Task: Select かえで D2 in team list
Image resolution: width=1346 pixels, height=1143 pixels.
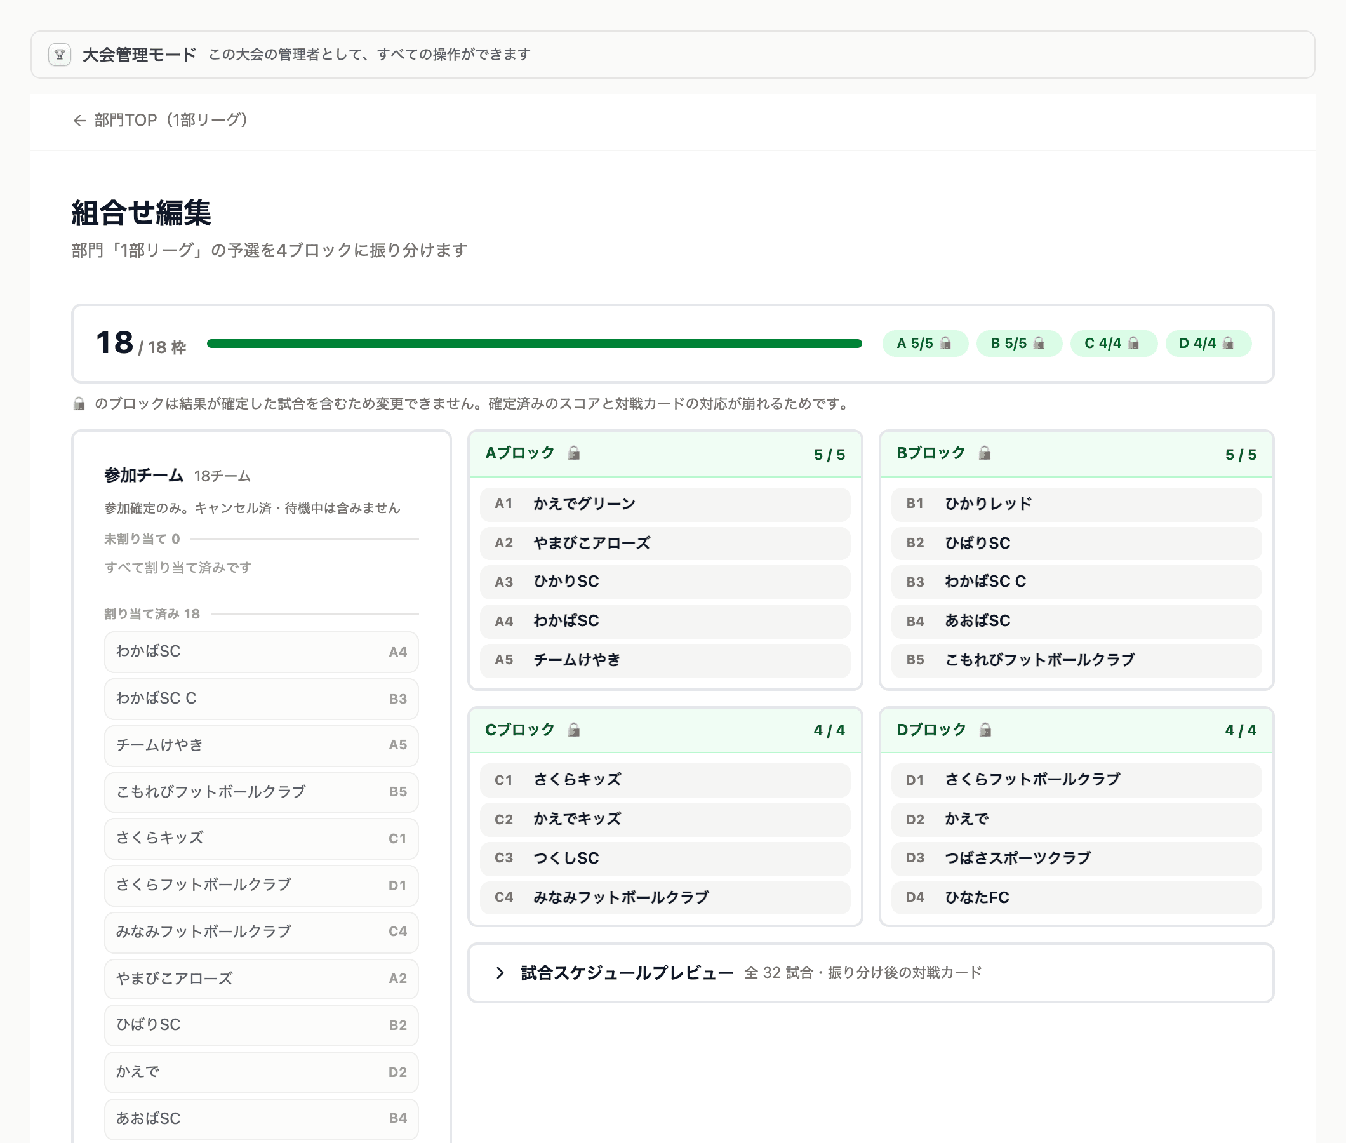Action: [x=261, y=1072]
